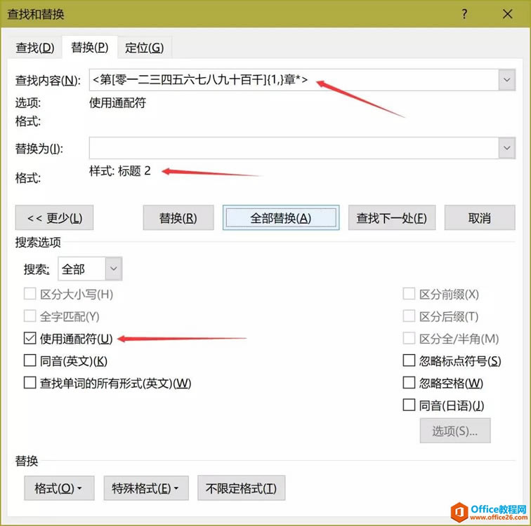
Task: Toggle the 区分前缀(X) checkbox
Action: tap(409, 294)
